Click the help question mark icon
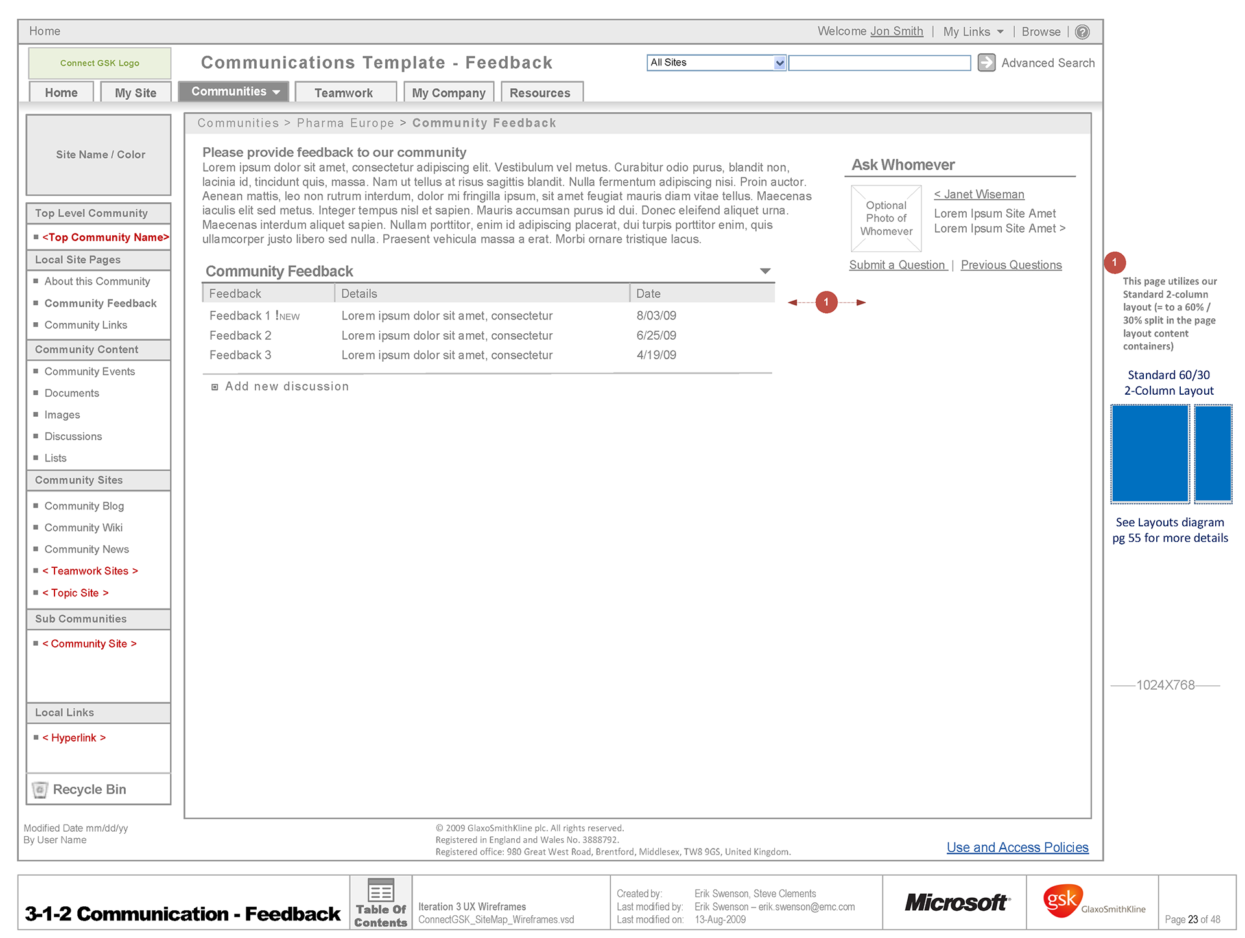Image resolution: width=1245 pixels, height=938 pixels. [1082, 32]
